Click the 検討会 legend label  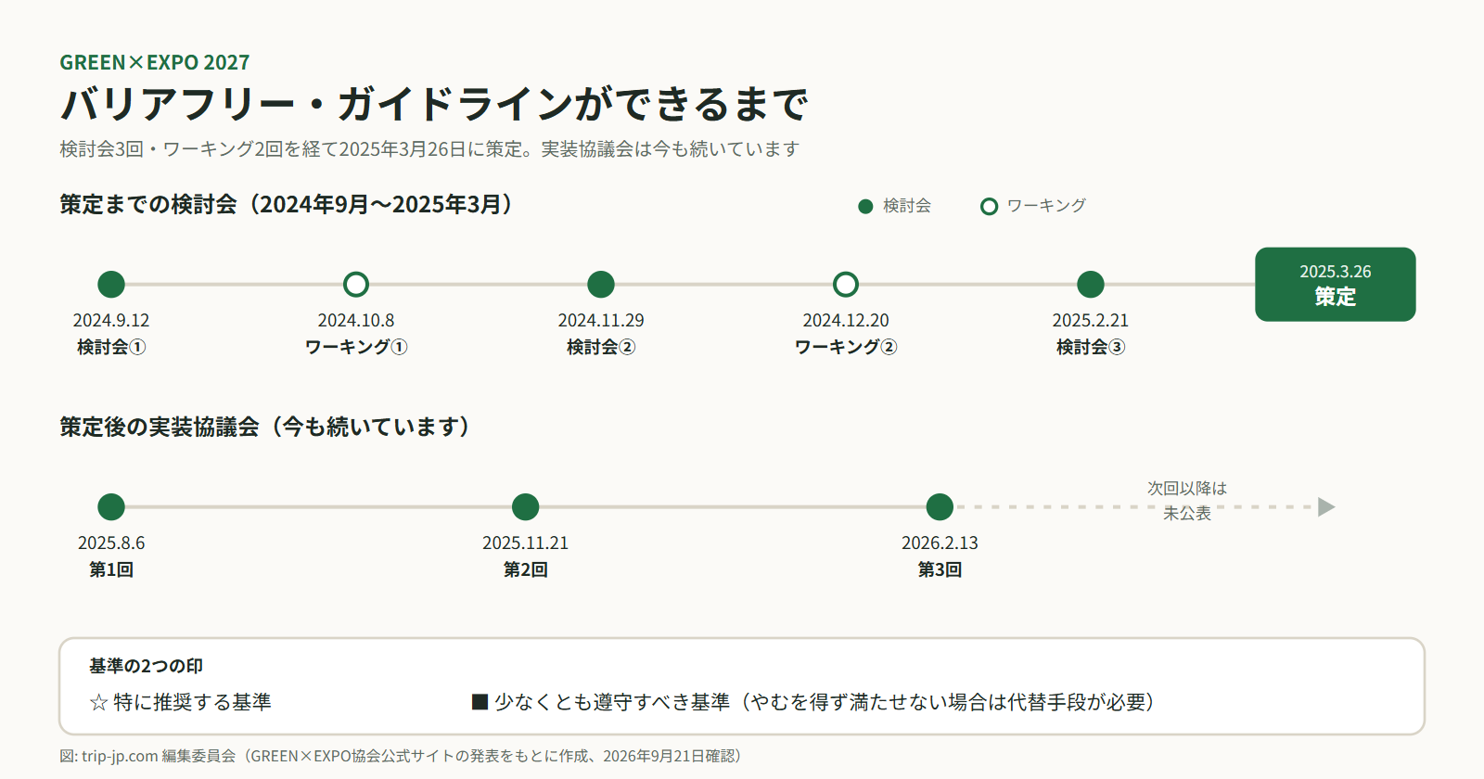907,206
